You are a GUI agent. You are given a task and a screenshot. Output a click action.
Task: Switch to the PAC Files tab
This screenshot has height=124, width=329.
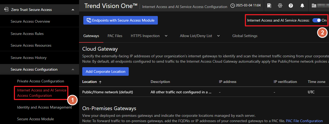click(x=115, y=36)
